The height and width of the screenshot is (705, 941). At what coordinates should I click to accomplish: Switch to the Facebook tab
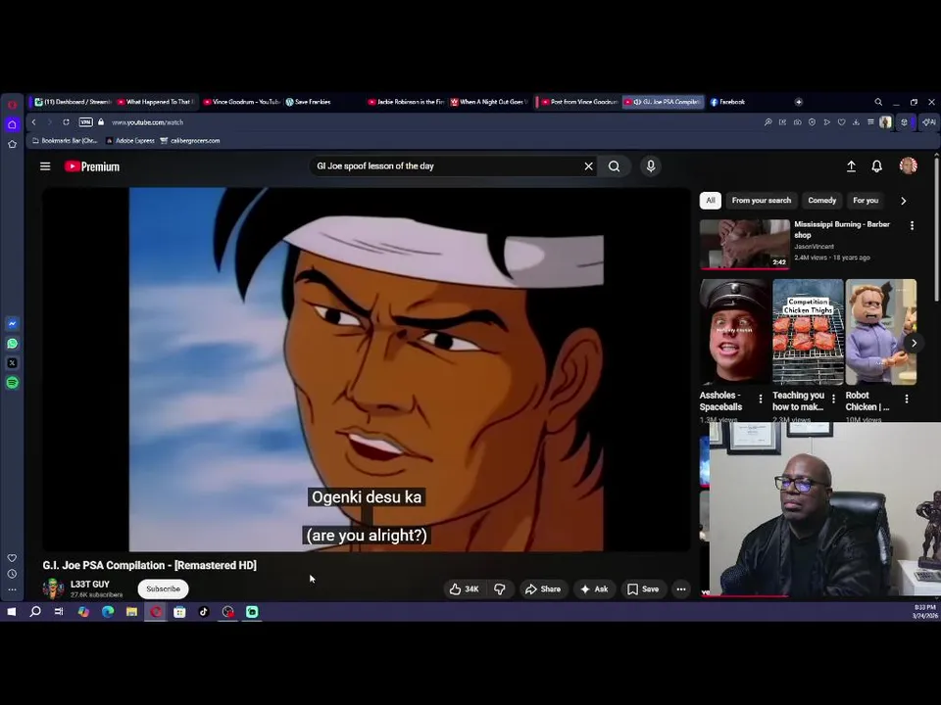click(727, 102)
